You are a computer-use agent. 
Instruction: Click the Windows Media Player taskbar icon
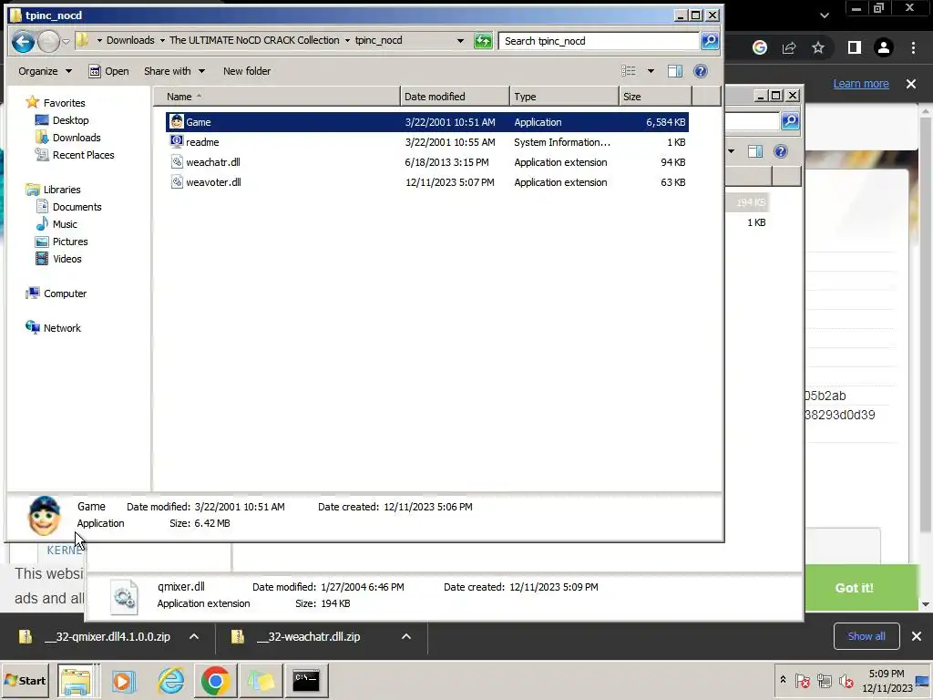click(124, 680)
